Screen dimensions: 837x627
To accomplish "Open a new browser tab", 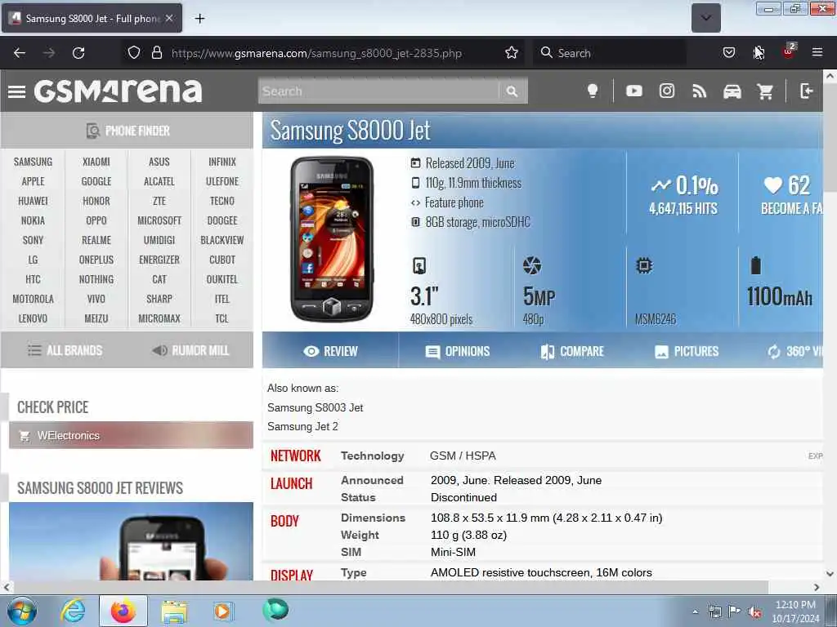I will tap(199, 19).
